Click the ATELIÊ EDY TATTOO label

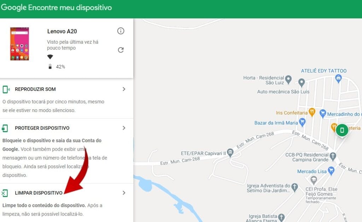click(324, 71)
